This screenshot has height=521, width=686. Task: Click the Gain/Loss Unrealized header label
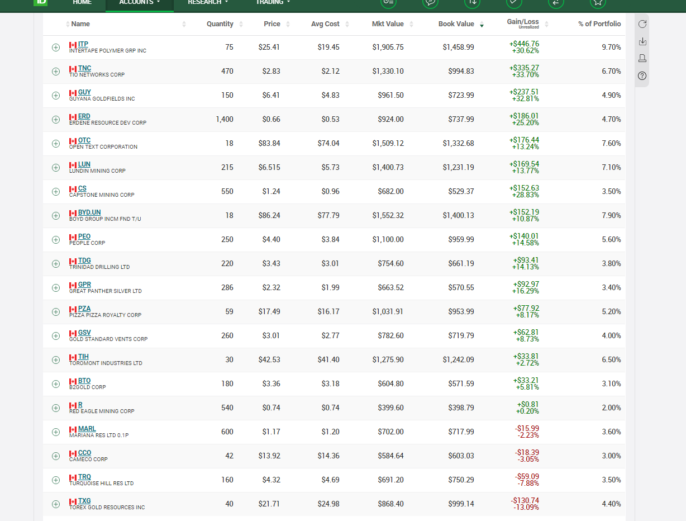click(x=523, y=23)
